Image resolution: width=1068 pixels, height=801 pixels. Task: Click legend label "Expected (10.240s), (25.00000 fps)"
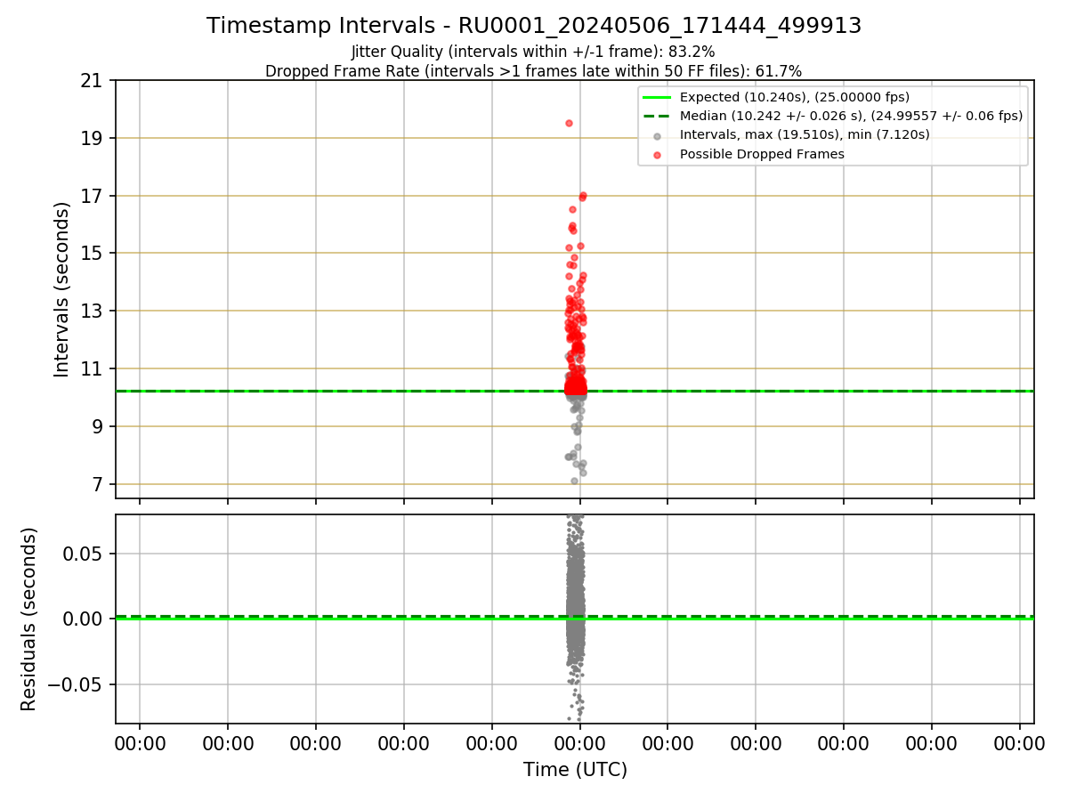click(x=795, y=97)
